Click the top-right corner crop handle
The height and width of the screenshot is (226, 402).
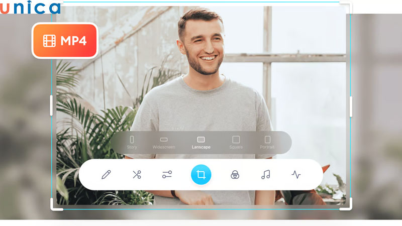tap(346, 7)
